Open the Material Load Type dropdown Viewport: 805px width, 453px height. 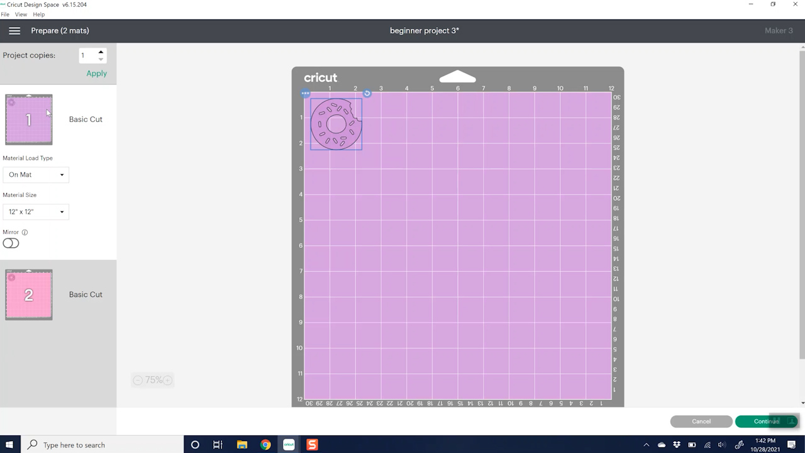(x=36, y=175)
